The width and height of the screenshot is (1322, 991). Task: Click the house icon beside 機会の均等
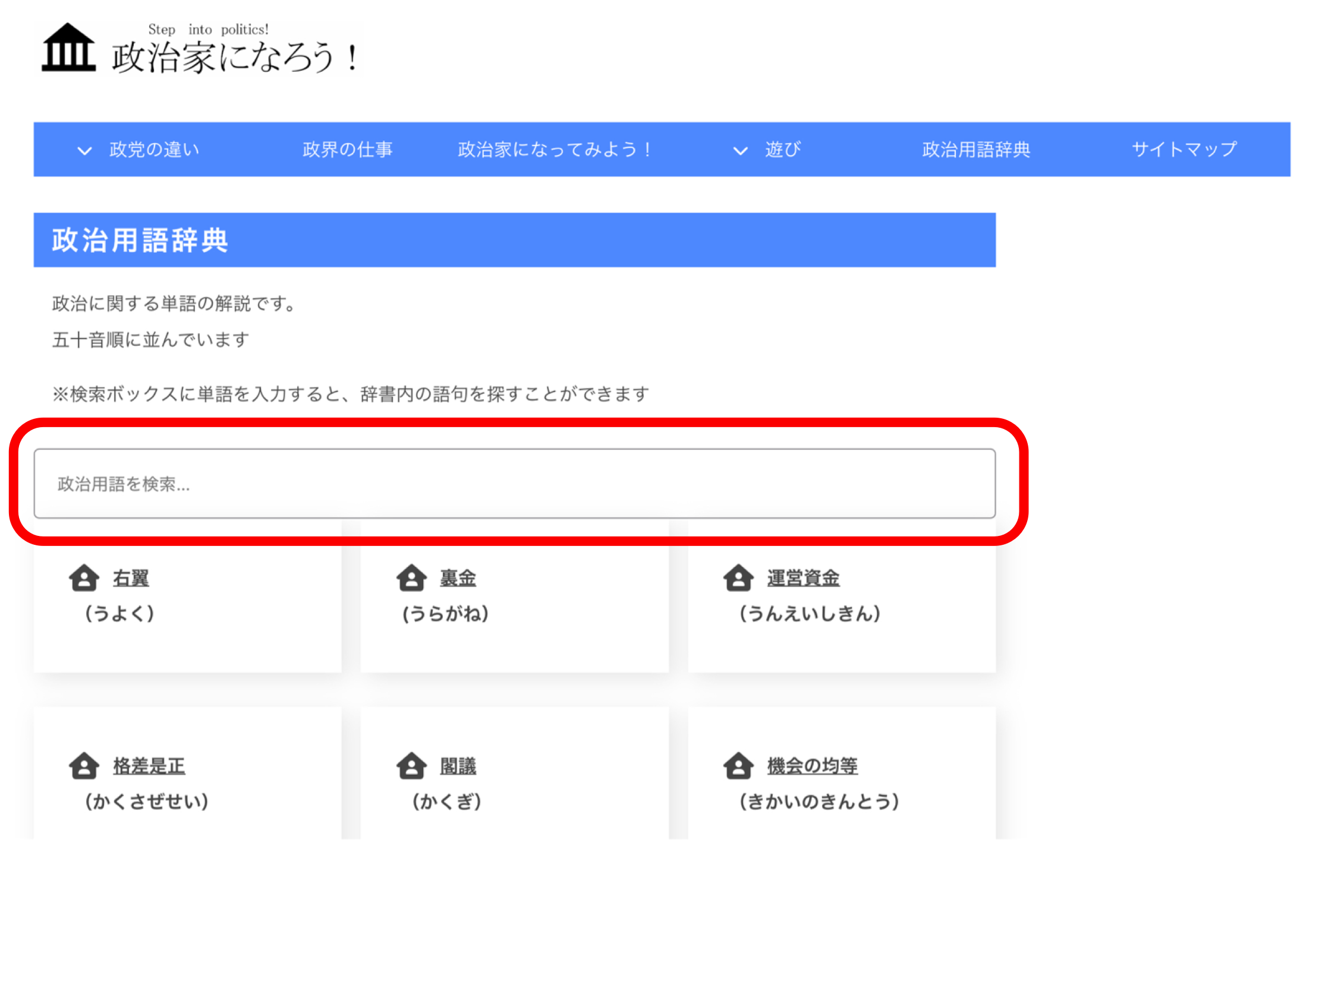click(738, 766)
